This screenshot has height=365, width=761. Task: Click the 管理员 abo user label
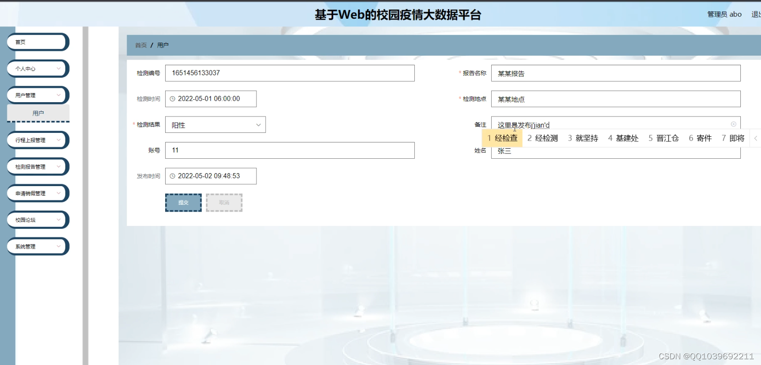click(x=724, y=14)
